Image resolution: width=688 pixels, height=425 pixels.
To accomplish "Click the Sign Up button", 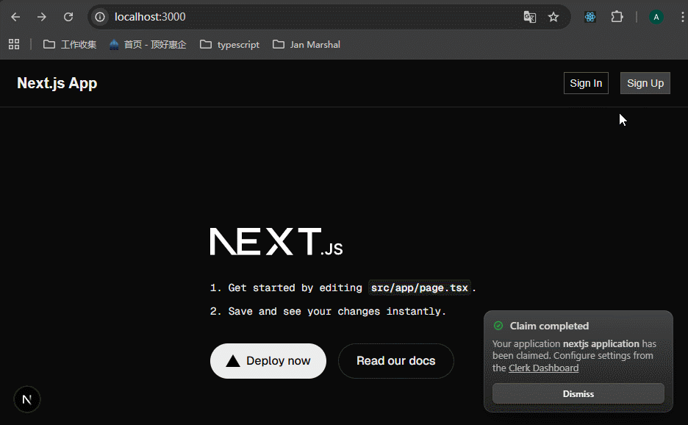I will point(645,83).
